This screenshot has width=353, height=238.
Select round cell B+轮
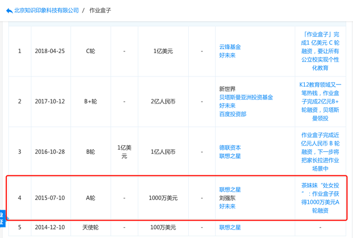(91, 102)
